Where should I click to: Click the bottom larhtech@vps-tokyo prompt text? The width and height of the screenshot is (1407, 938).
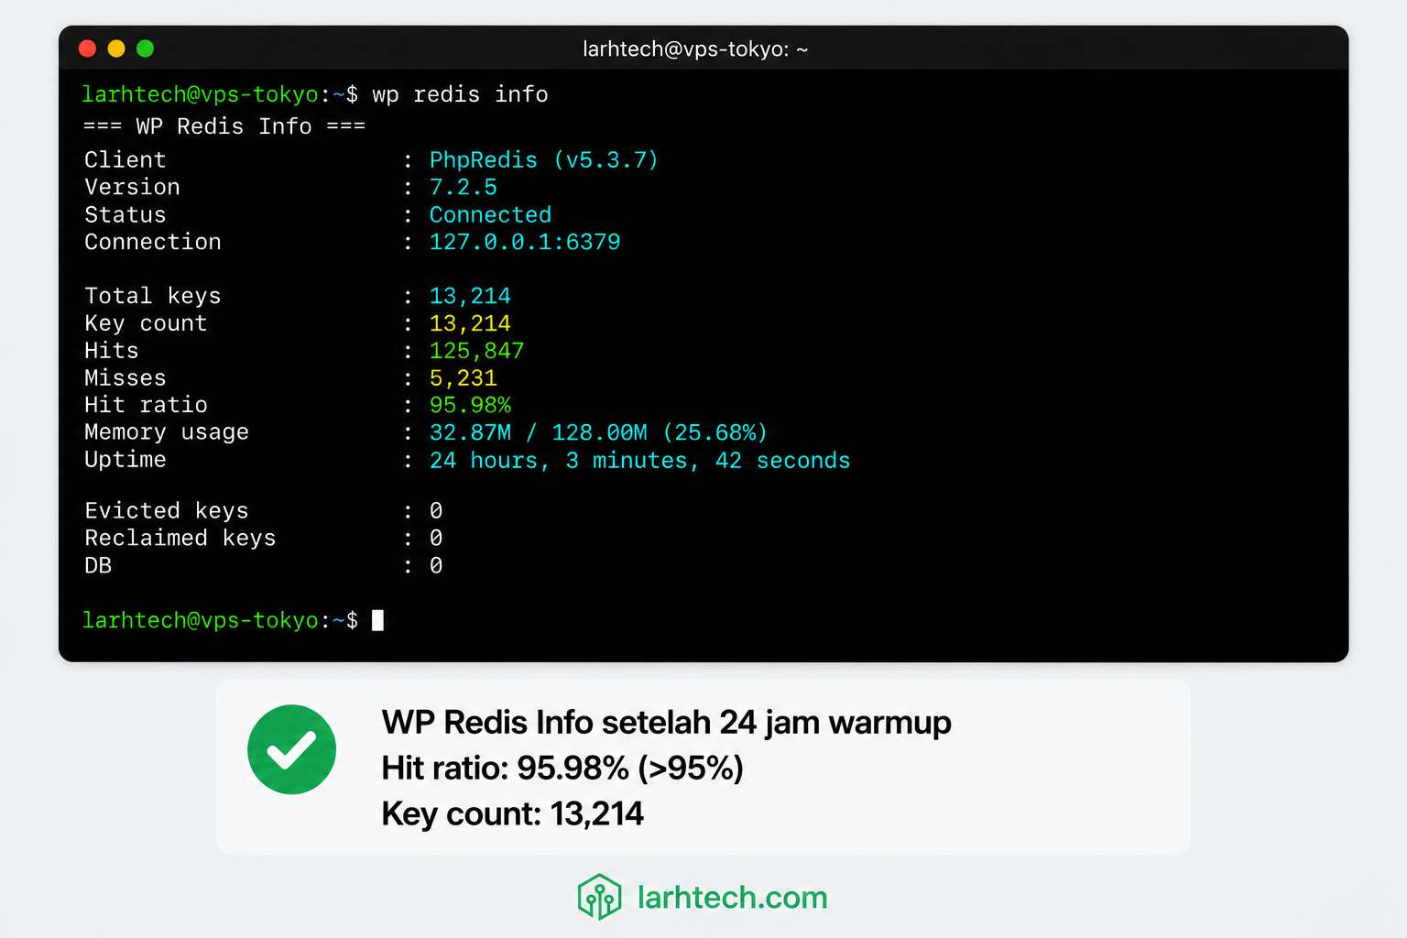click(200, 620)
